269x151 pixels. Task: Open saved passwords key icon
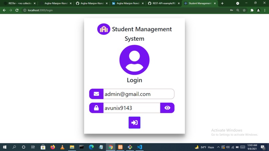(x=232, y=10)
